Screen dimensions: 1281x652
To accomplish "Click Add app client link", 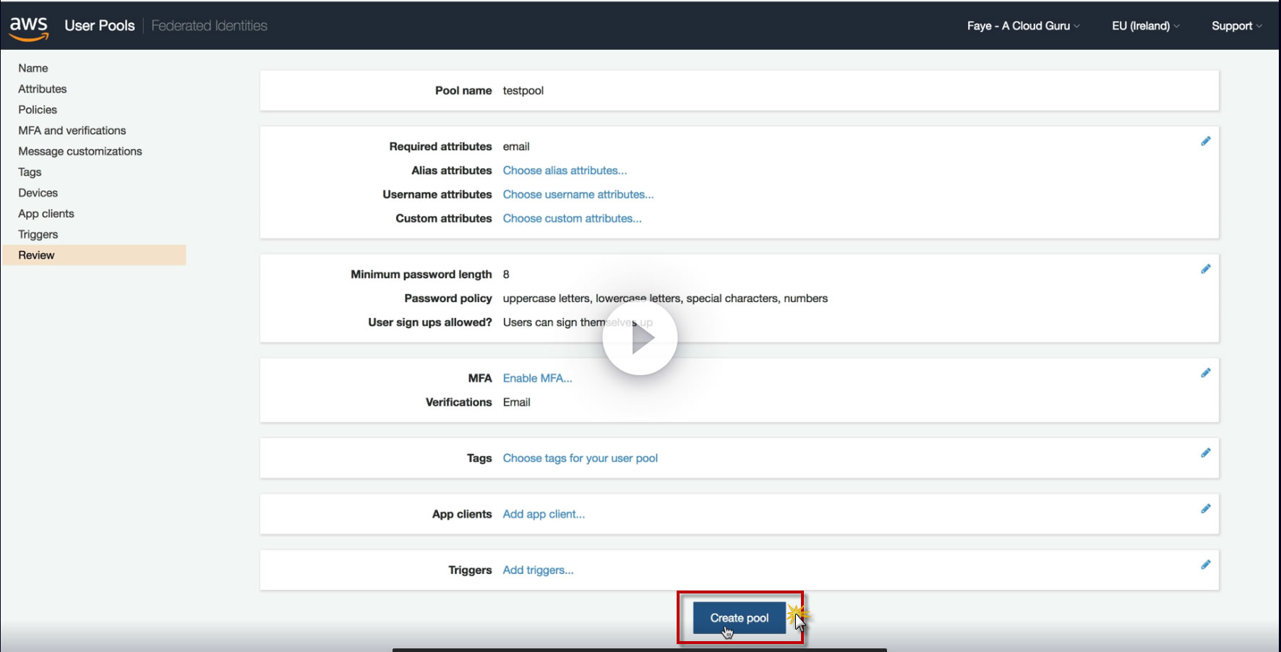I will click(544, 514).
